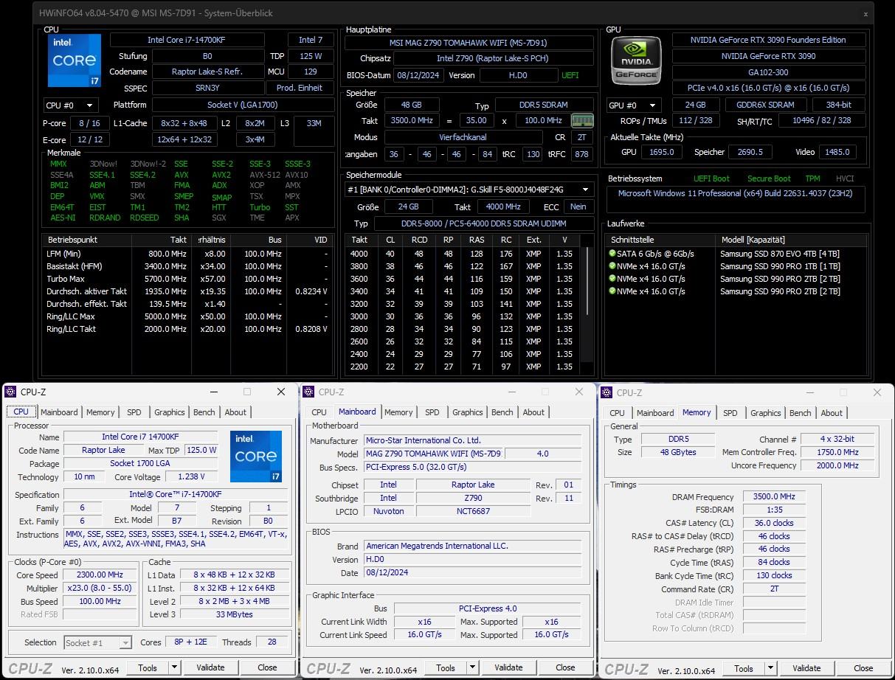Click the TDP value 125 W

pos(311,56)
